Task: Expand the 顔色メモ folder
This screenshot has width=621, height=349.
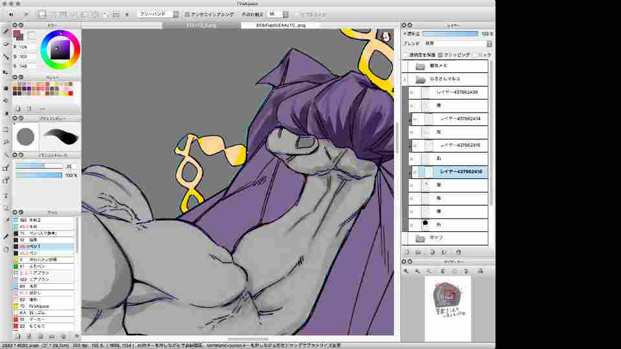Action: point(420,66)
